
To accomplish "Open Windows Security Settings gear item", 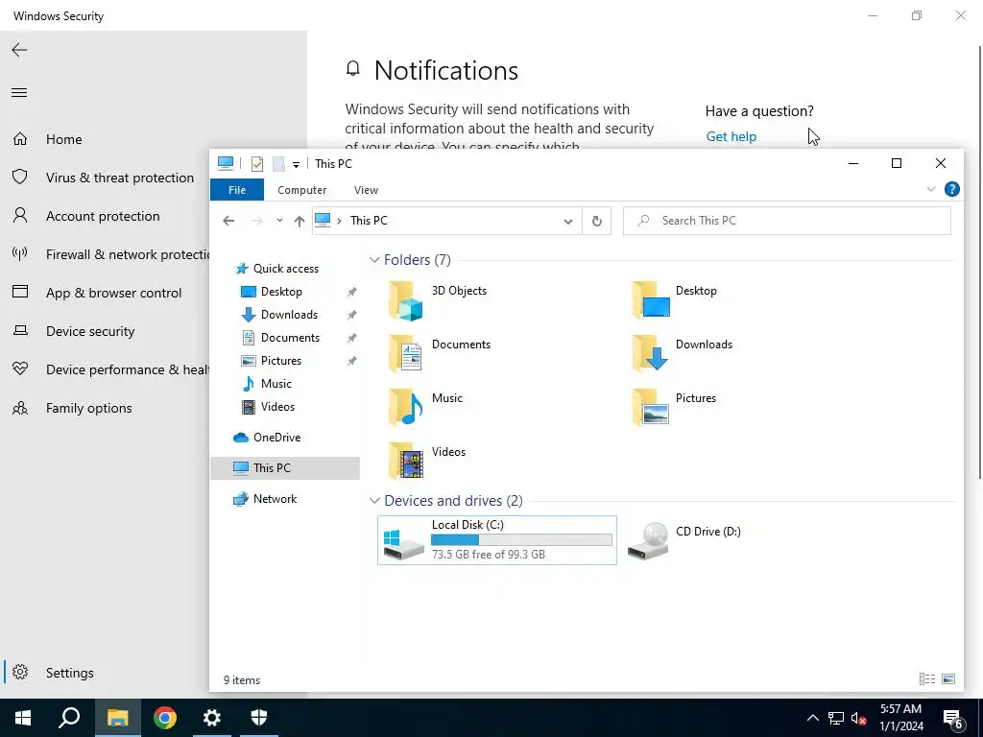I will point(54,673).
